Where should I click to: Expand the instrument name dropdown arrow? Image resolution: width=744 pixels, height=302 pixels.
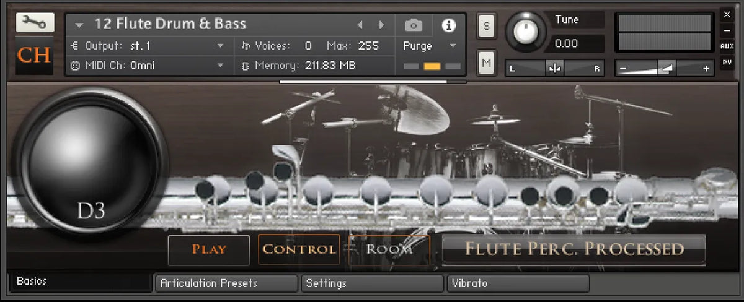tap(79, 25)
